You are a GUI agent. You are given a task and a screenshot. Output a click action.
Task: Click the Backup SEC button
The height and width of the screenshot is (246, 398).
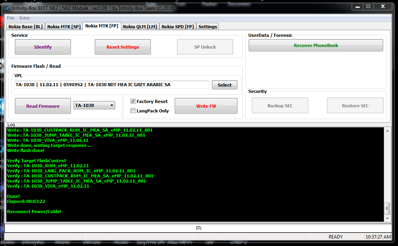click(x=280, y=105)
